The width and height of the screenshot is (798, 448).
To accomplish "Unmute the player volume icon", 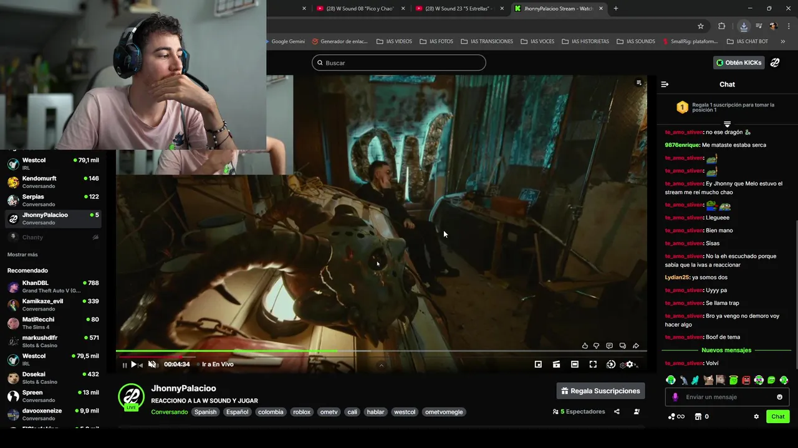I will pos(151,365).
